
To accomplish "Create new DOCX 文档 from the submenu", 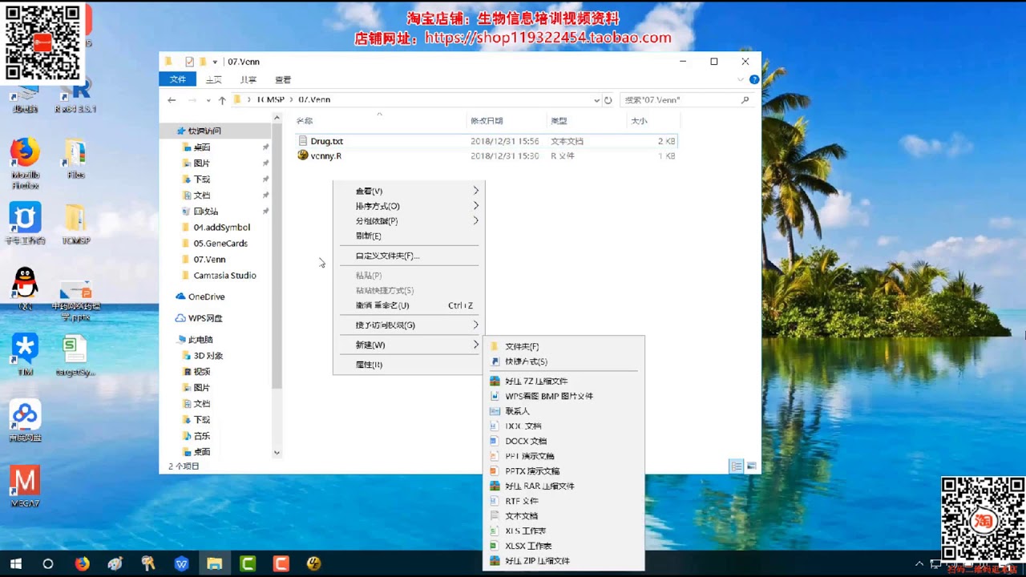I will [x=563, y=441].
